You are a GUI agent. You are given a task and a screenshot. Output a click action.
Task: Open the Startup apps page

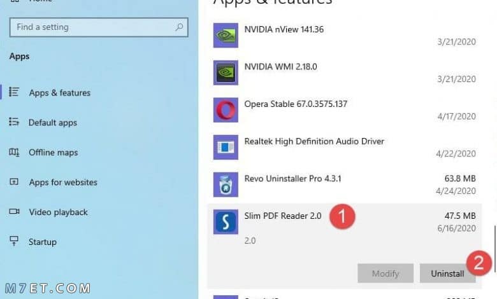coord(43,242)
